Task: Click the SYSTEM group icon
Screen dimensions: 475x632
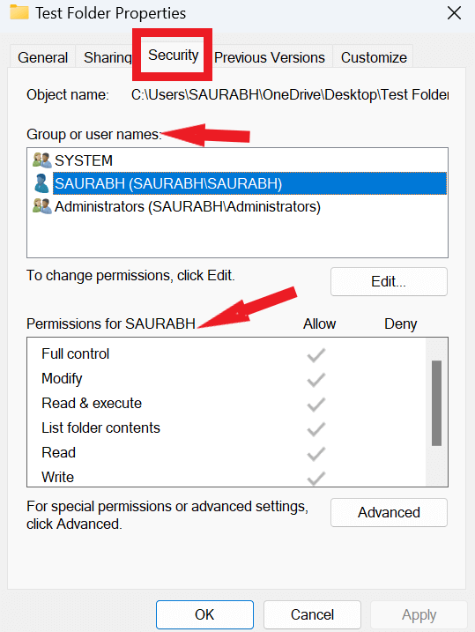Action: coord(42,160)
